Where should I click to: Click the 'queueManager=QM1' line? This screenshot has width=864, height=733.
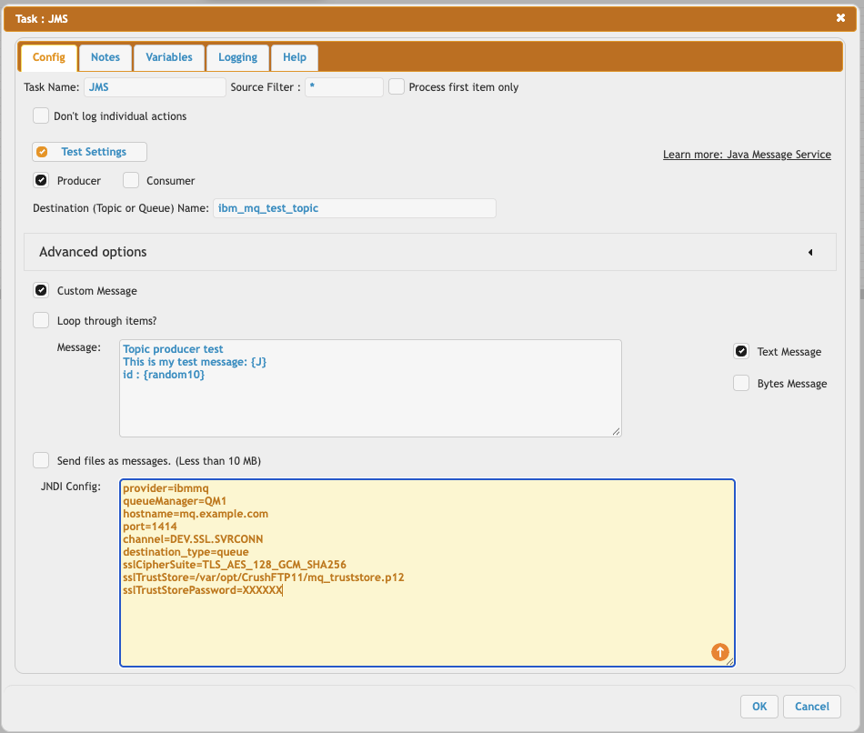tap(175, 501)
